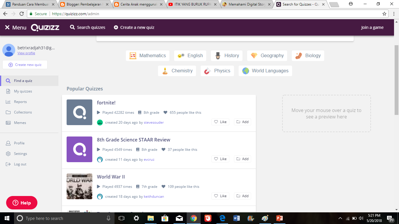399x224 pixels.
Task: Click the taskbar search box
Action: point(64,218)
